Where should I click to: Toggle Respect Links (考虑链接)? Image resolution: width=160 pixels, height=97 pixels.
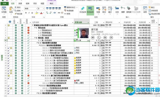pyautogui.click(x=69, y=10)
